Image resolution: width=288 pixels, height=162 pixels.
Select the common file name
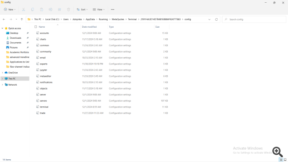tap(45, 45)
